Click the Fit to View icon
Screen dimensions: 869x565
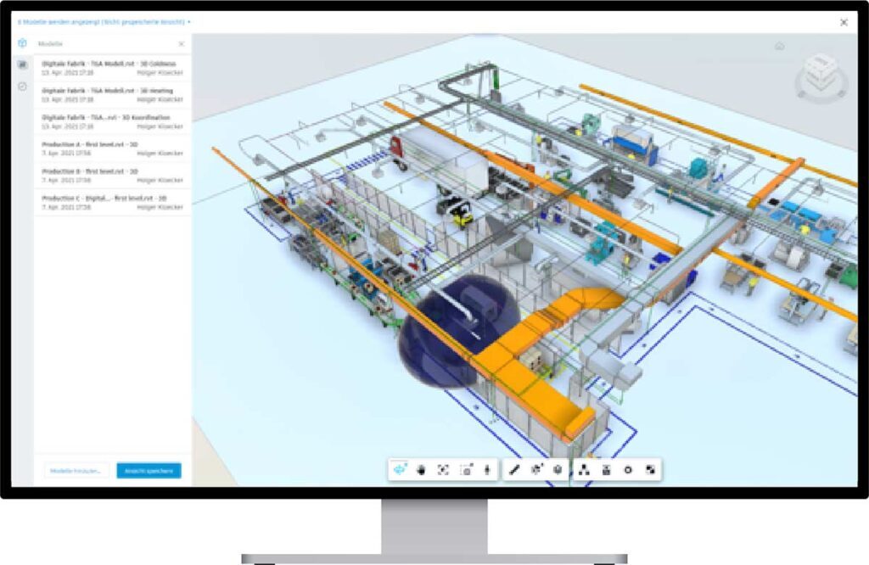[x=442, y=470]
